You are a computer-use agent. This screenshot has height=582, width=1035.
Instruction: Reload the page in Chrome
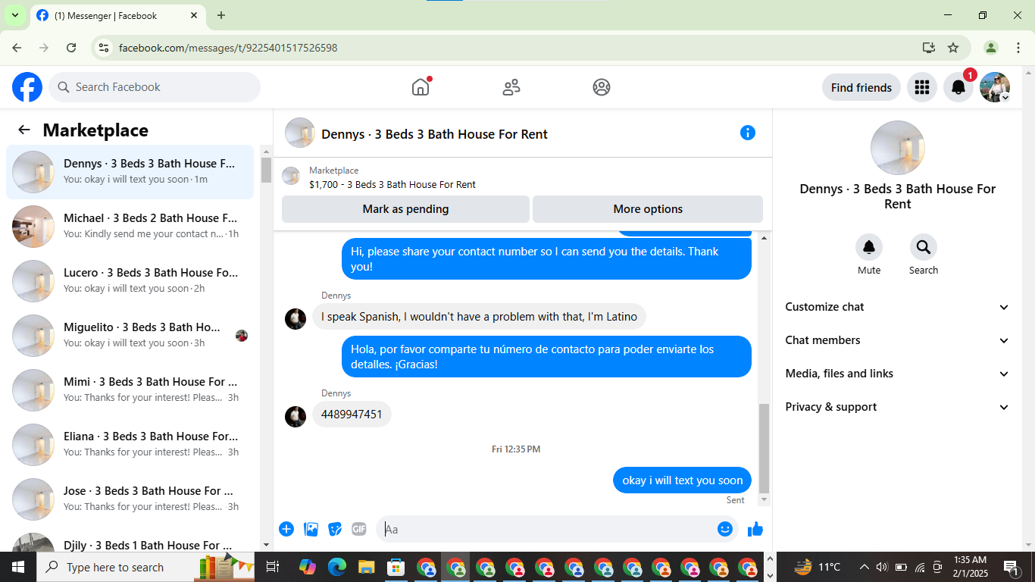point(71,48)
